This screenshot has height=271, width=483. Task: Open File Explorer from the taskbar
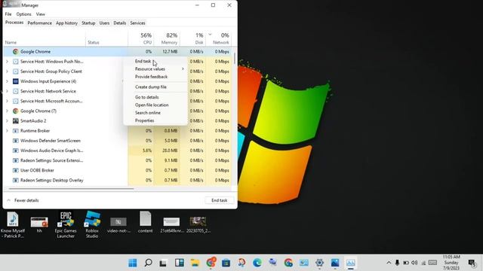(x=195, y=263)
